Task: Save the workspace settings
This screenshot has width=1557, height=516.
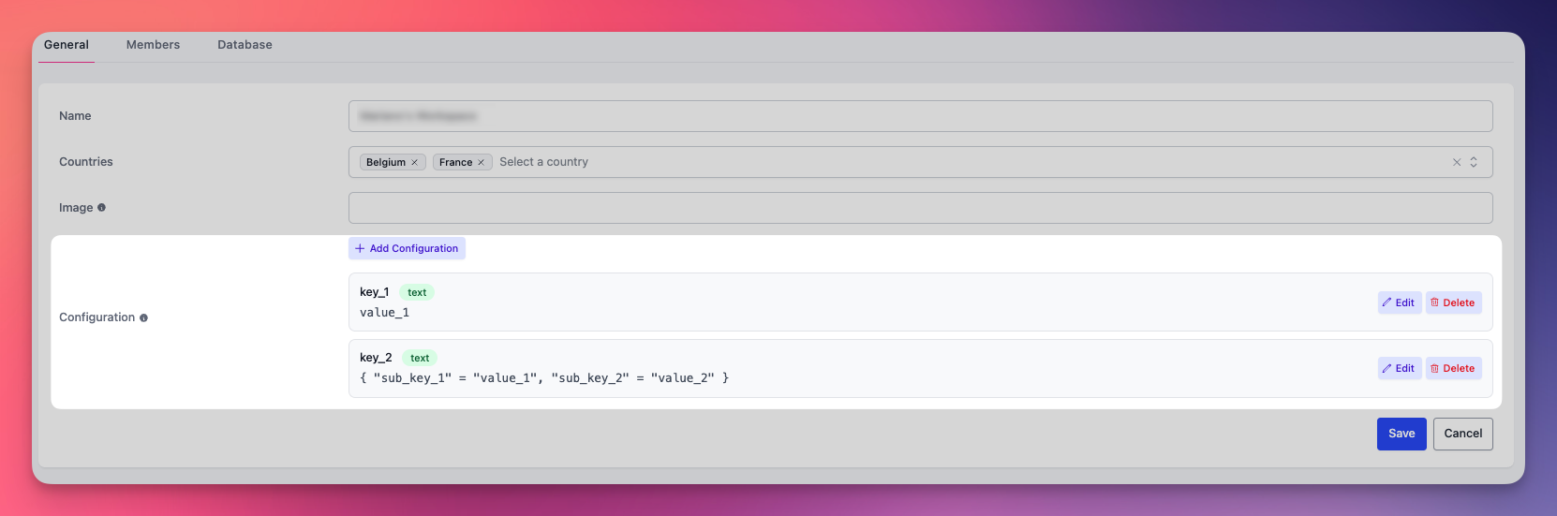Action: pos(1401,434)
